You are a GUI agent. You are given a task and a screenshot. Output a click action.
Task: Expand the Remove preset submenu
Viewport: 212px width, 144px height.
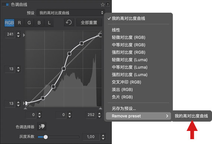pos(138,116)
